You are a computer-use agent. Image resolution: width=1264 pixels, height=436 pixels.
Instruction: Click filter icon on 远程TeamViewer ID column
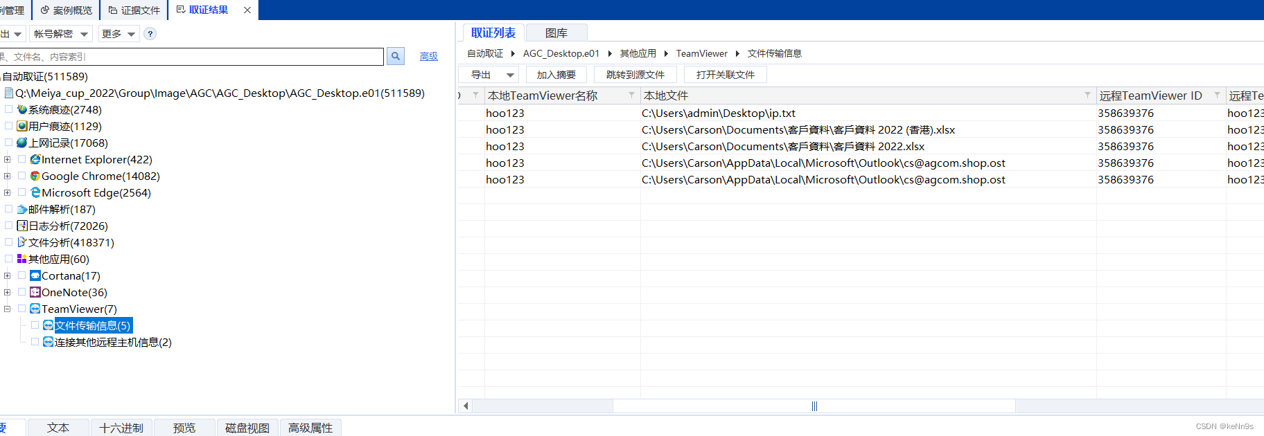pos(1217,95)
